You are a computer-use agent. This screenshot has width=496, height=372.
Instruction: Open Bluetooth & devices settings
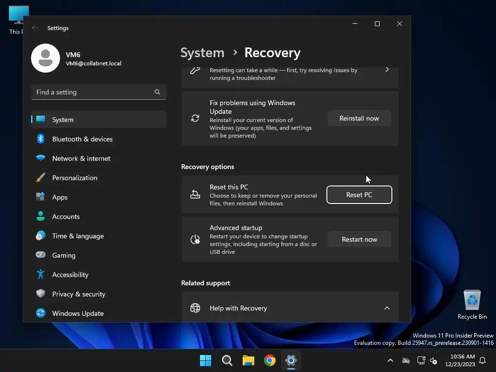99,139
